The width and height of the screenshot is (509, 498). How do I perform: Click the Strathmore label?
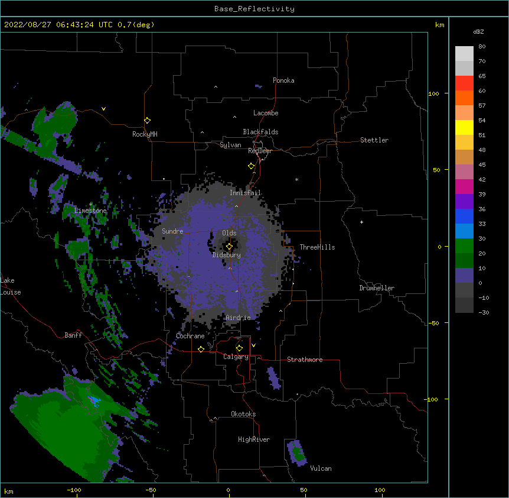click(x=305, y=360)
